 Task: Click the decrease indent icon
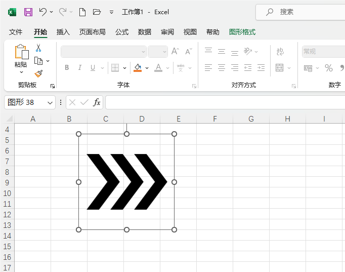click(x=248, y=67)
